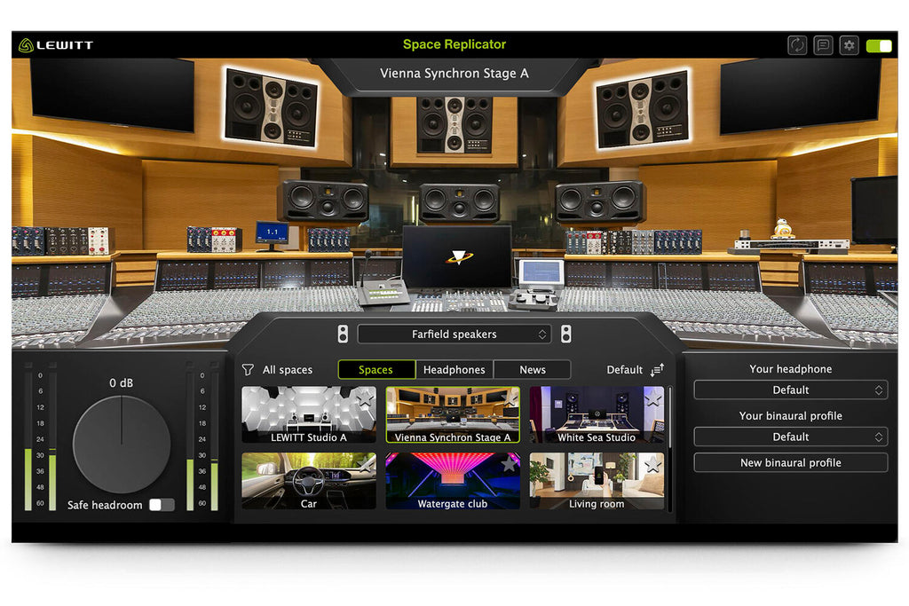Favorite the Car space with its star
The height and width of the screenshot is (606, 909).
[366, 465]
